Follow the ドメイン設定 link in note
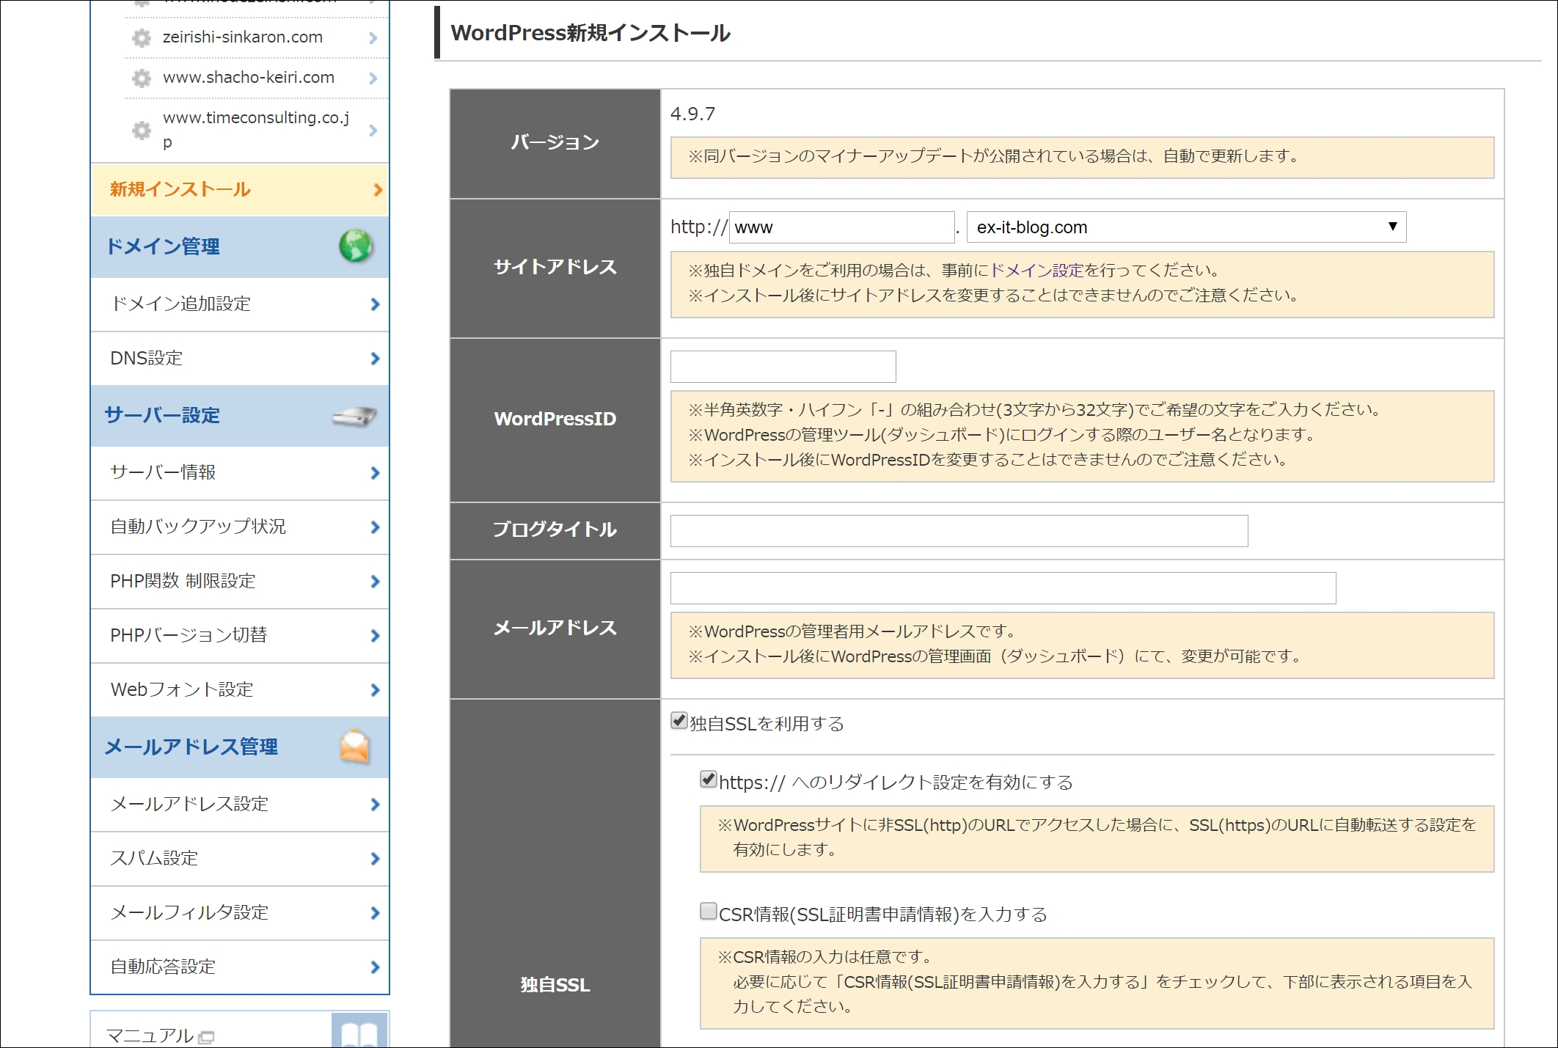Screen dimensions: 1558x1048 [1037, 271]
